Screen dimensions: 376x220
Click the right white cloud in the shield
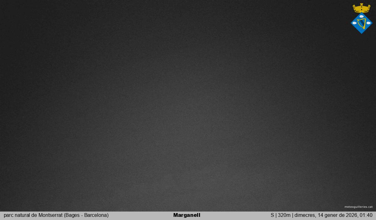coord(368,23)
